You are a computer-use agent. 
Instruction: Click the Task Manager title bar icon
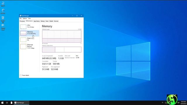(20, 16)
